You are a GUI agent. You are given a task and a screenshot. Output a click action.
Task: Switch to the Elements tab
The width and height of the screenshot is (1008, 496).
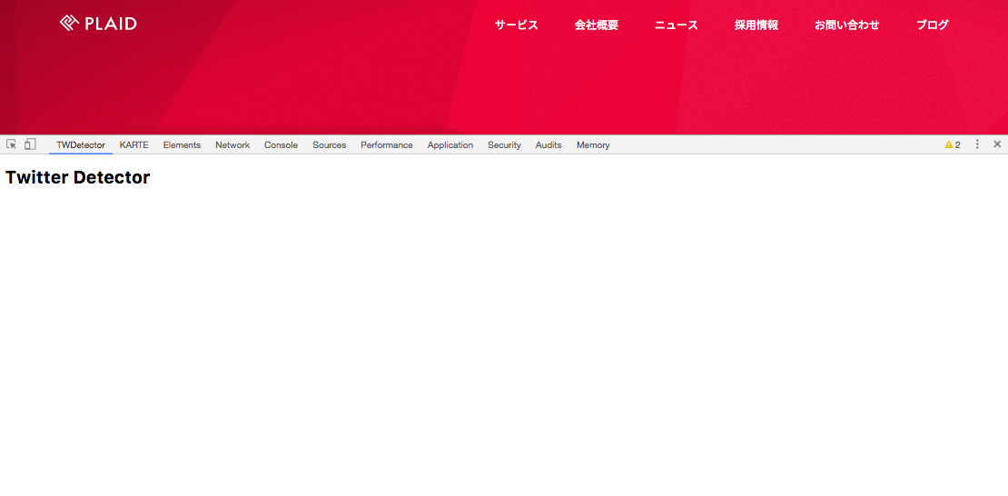tap(182, 145)
